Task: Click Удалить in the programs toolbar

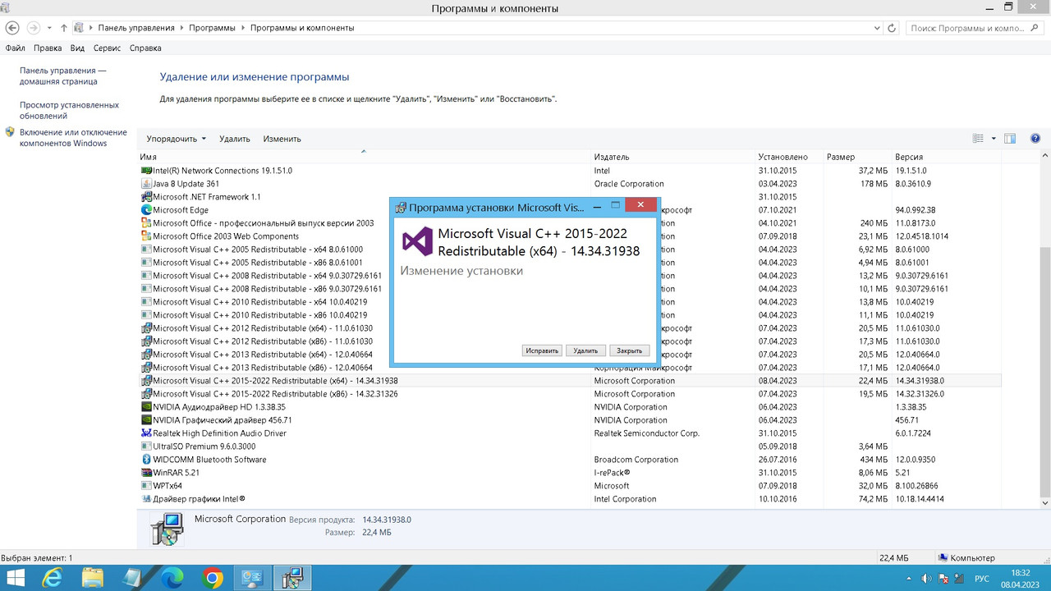Action: pyautogui.click(x=235, y=139)
